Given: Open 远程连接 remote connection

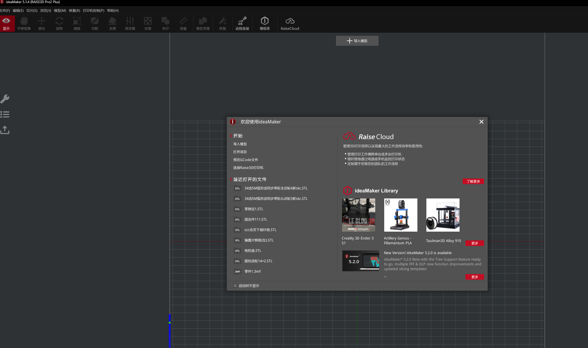Looking at the screenshot, I should click(x=242, y=24).
